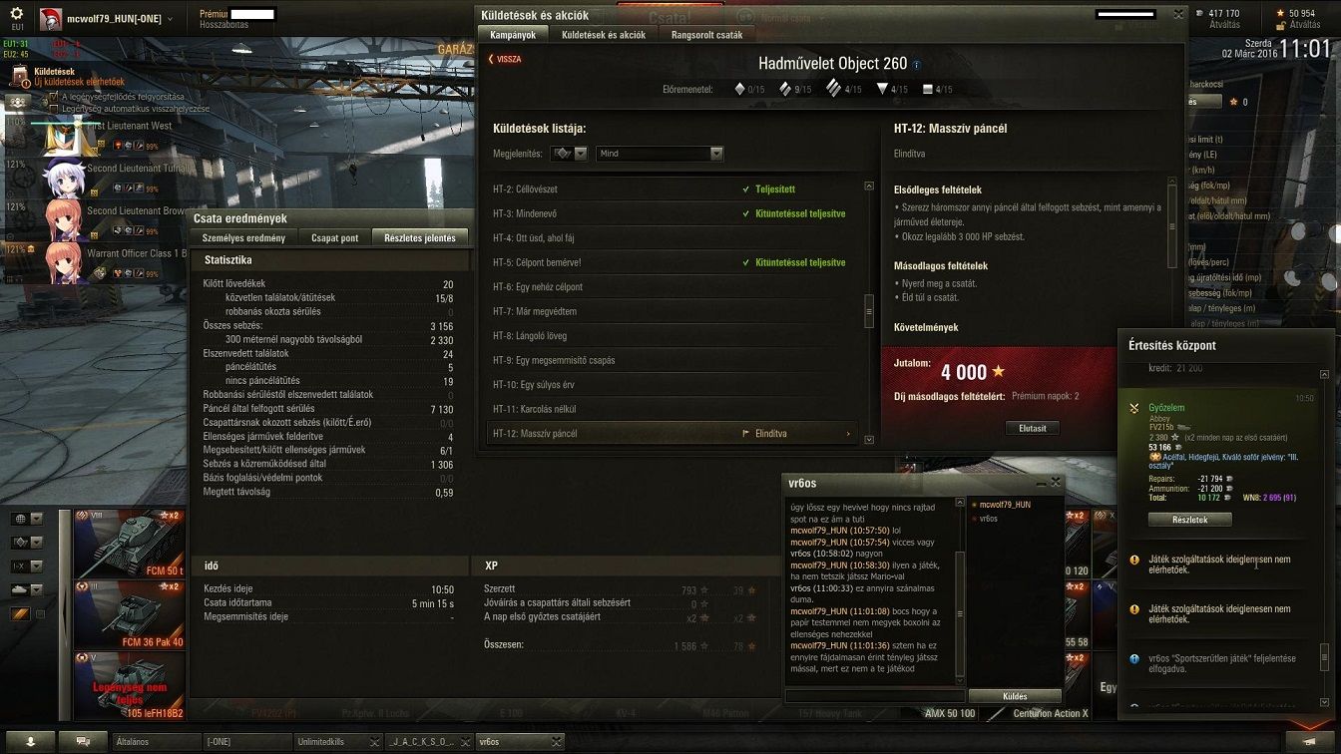Open the Általános chat channel tab
The image size is (1341, 754).
click(x=155, y=742)
